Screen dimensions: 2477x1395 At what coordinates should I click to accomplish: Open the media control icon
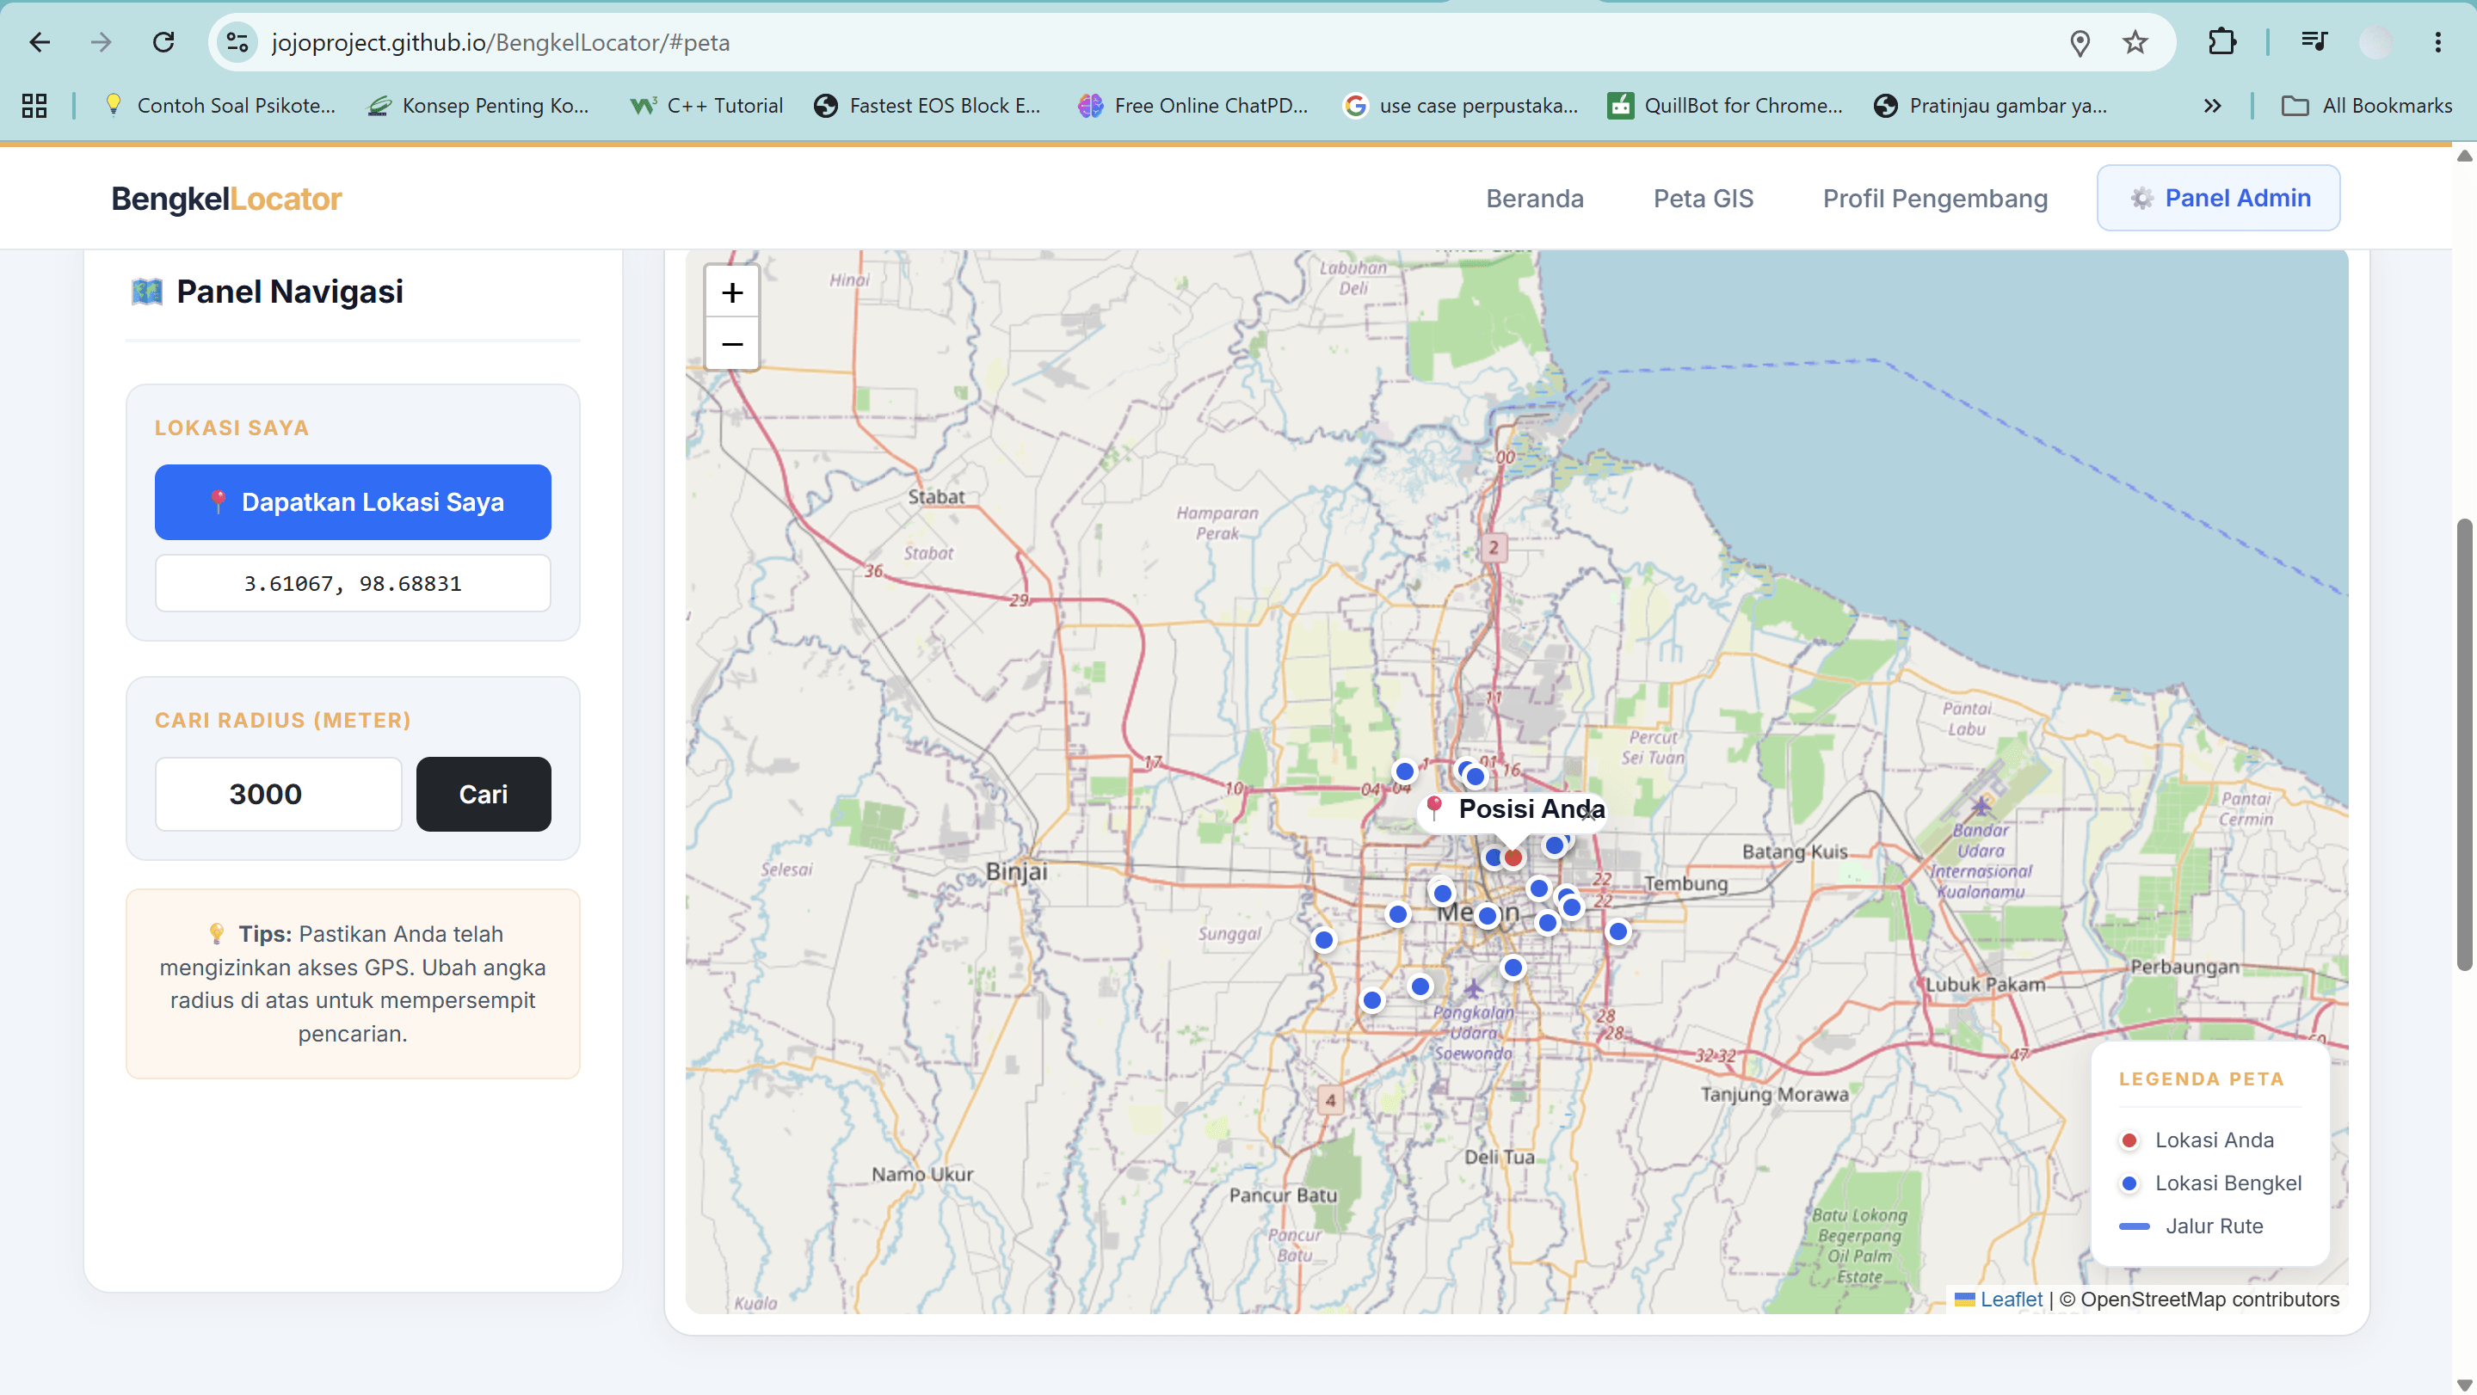pyautogui.click(x=2314, y=42)
